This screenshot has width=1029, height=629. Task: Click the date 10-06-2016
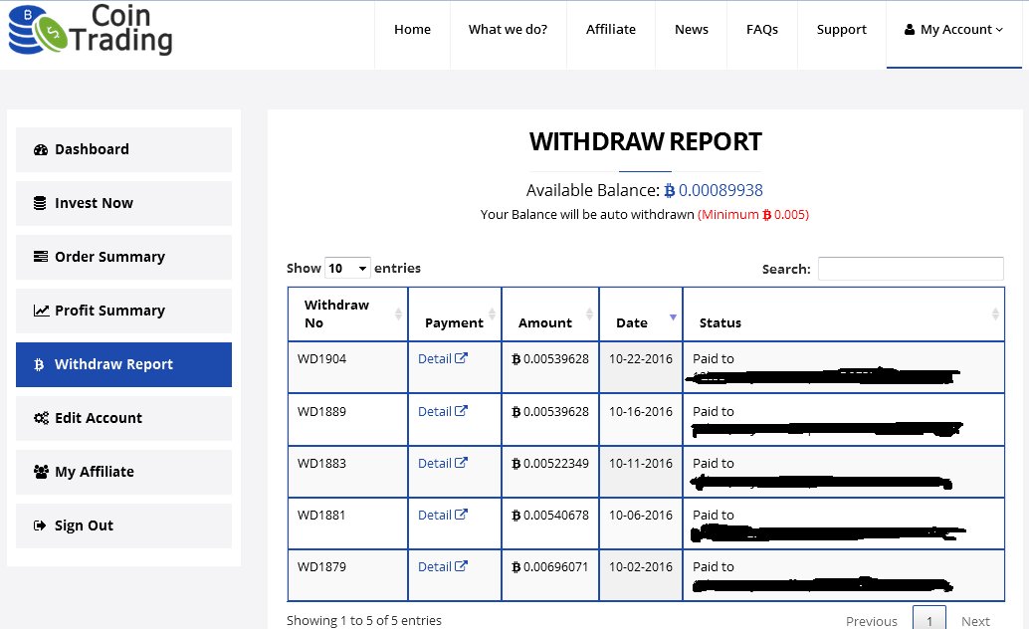[641, 515]
